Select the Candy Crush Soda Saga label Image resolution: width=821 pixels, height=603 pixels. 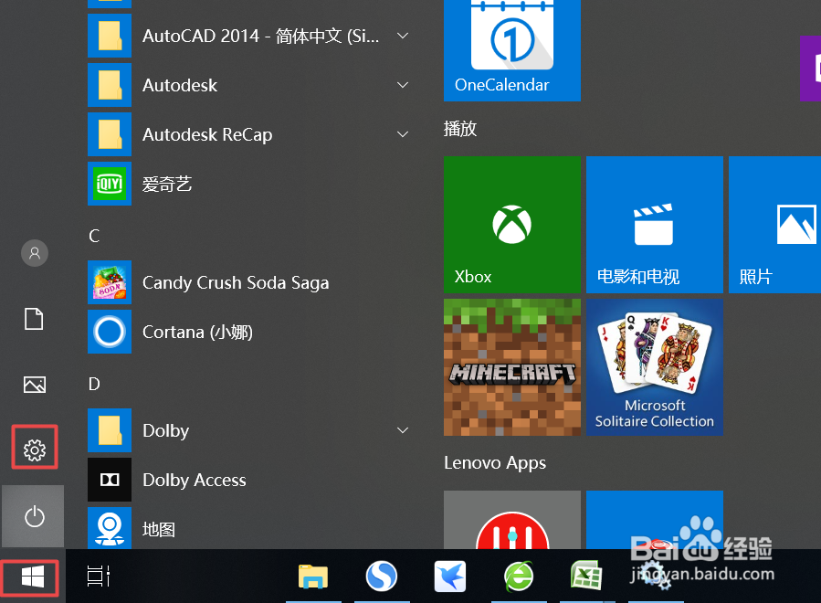(x=236, y=283)
